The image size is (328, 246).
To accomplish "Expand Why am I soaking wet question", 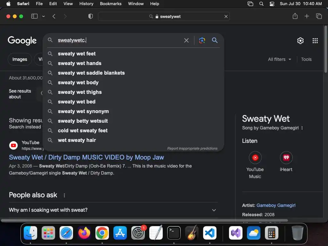I will [x=113, y=210].
